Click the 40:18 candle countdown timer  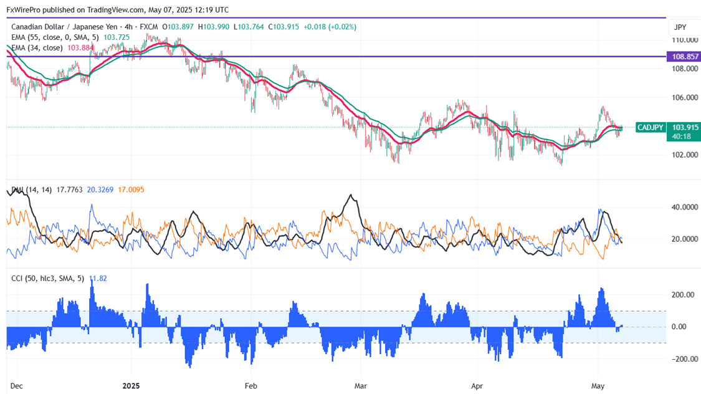point(681,137)
